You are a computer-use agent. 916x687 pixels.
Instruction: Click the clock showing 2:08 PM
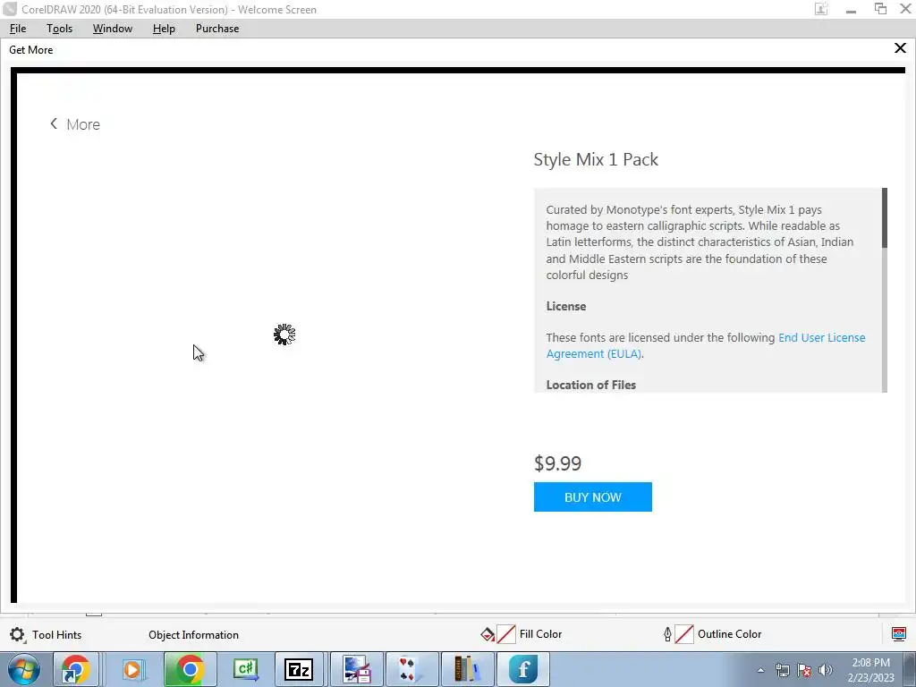pyautogui.click(x=870, y=670)
